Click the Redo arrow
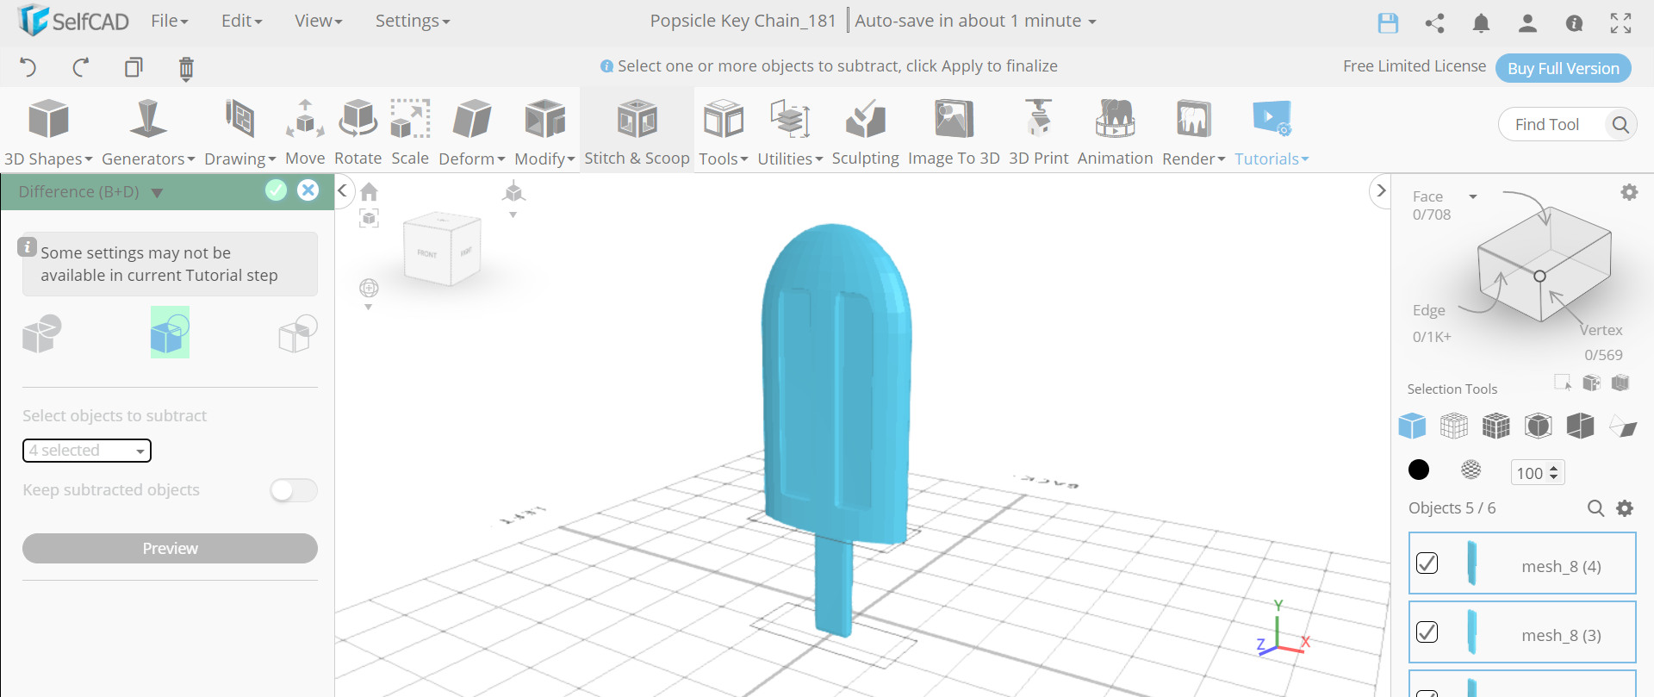The width and height of the screenshot is (1654, 697). click(81, 67)
